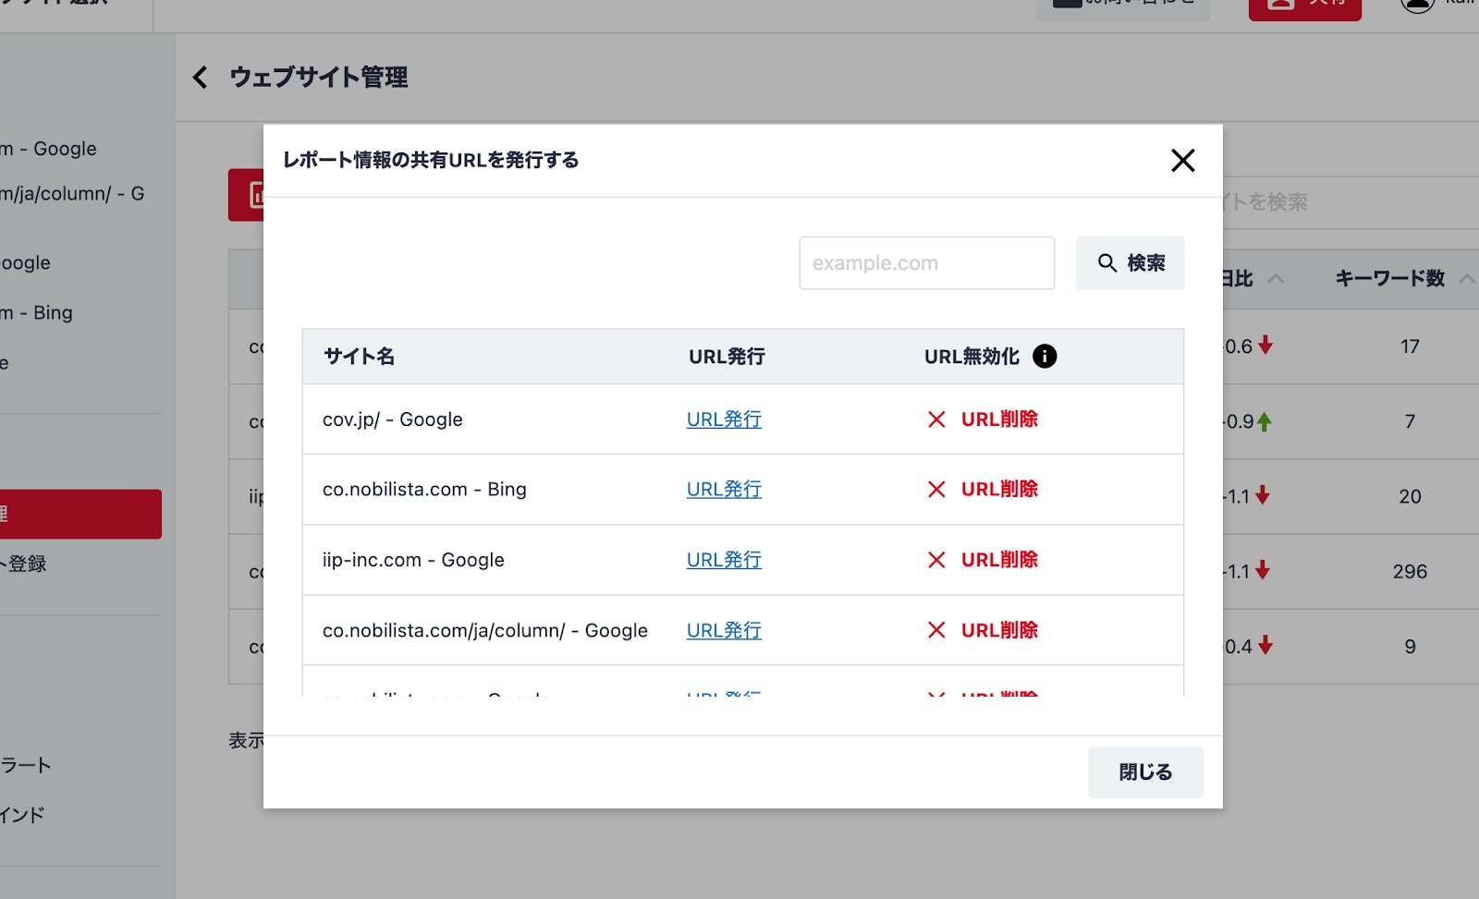
Task: Sort by キーワード数 column arrow
Action: point(1465,279)
